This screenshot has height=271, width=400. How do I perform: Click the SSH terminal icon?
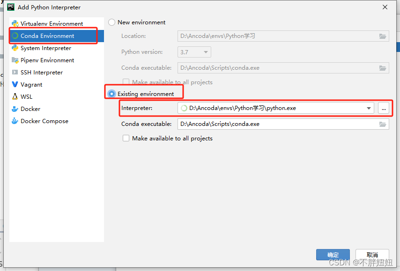(15, 72)
